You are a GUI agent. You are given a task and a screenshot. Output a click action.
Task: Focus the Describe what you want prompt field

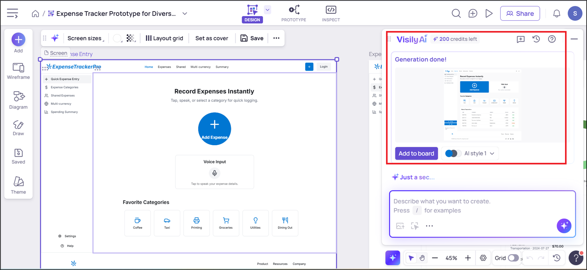tap(482, 206)
